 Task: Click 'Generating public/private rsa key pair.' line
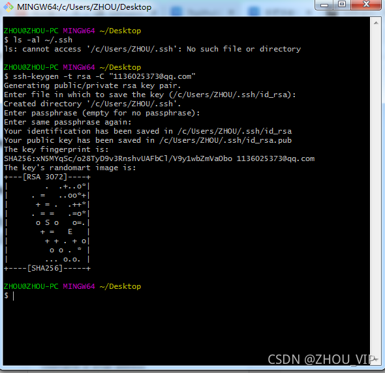[x=92, y=85]
